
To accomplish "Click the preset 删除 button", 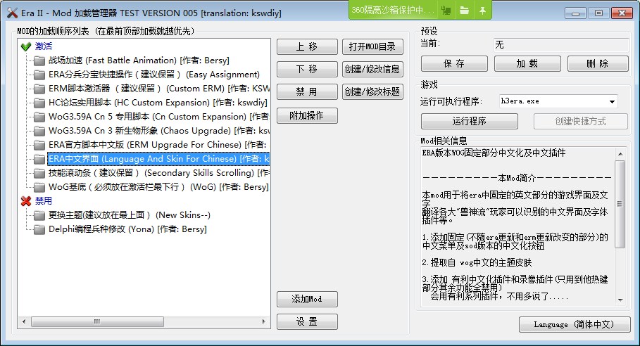I will (598, 63).
